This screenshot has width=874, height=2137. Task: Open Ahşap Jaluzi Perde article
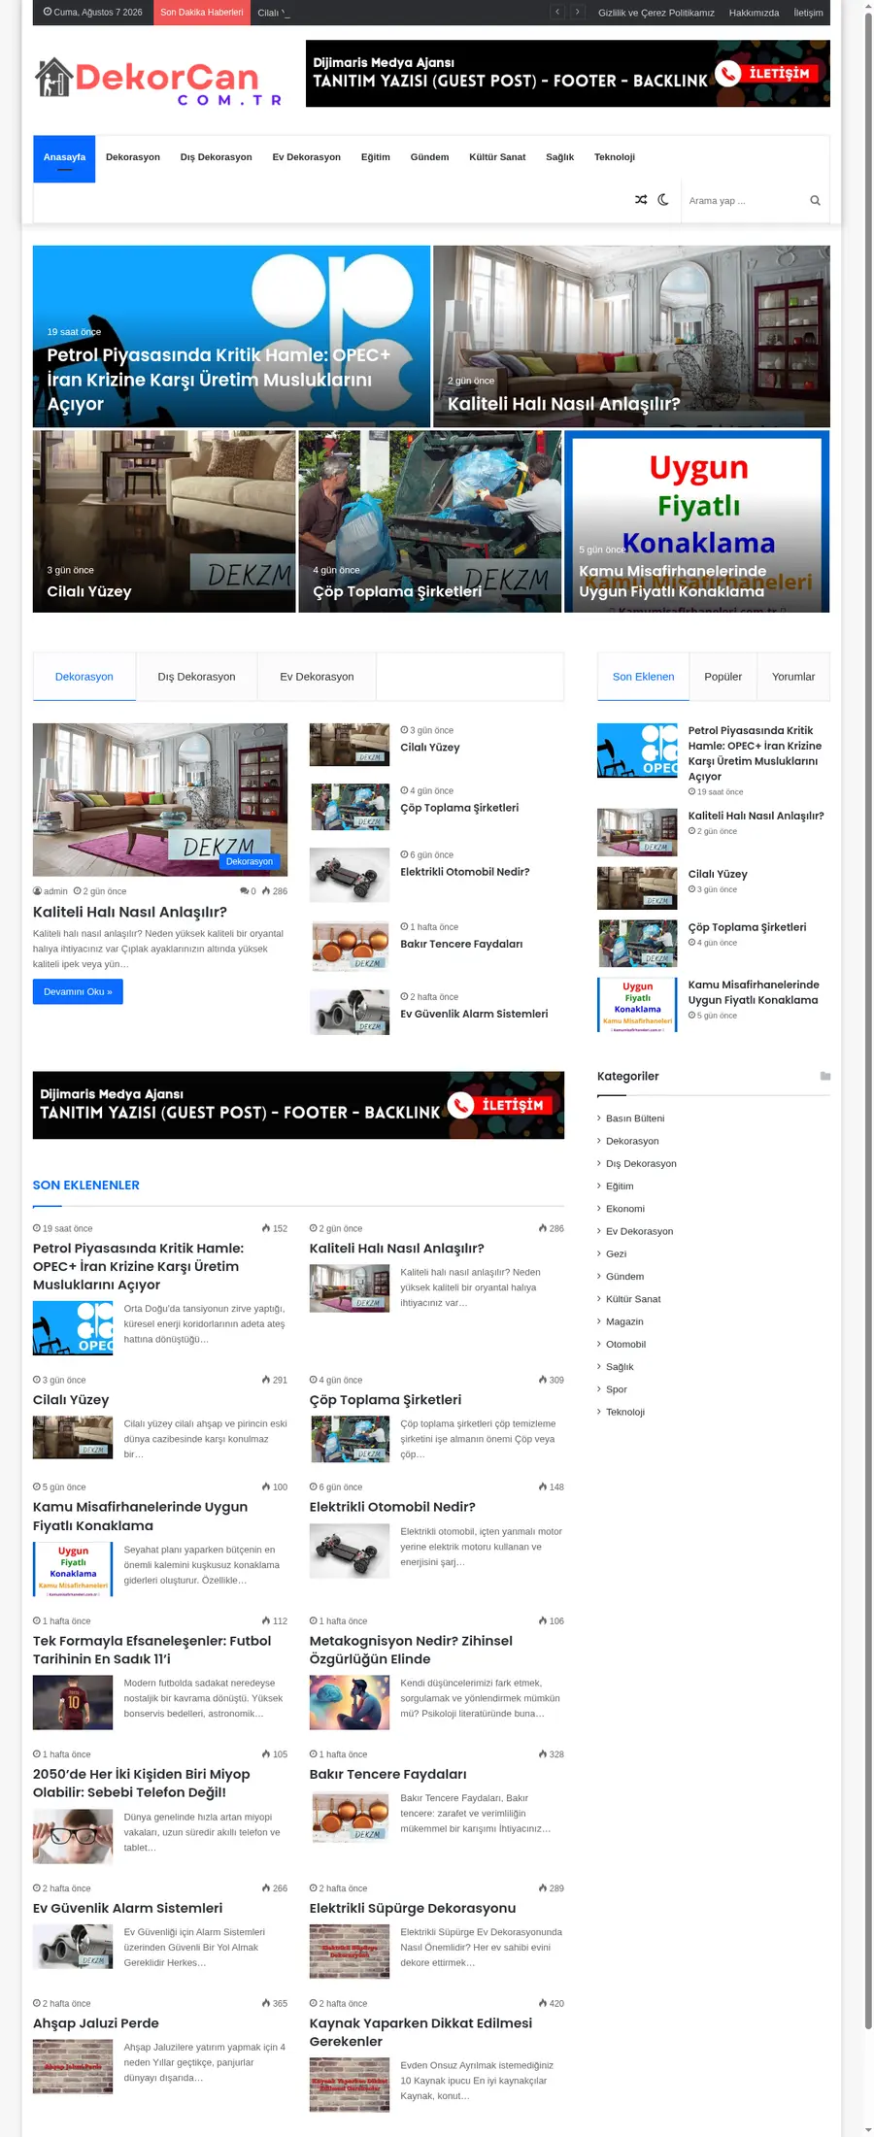click(96, 2023)
